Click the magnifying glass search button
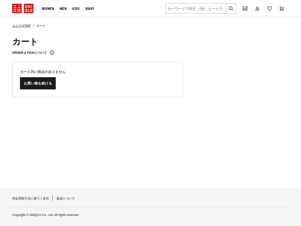Screen dimensions: 301x226 (231, 9)
